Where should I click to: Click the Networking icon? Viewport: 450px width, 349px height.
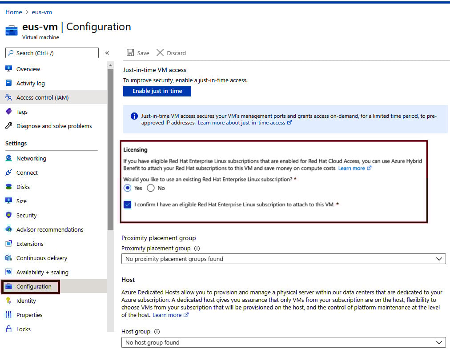click(8, 158)
